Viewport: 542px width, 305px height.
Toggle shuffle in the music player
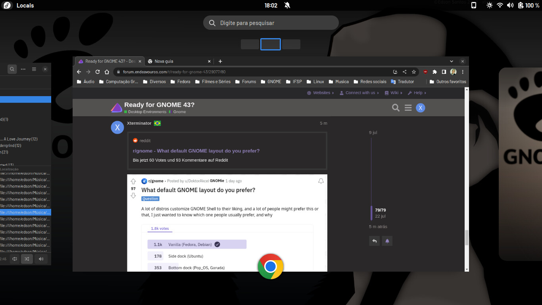pos(27,259)
